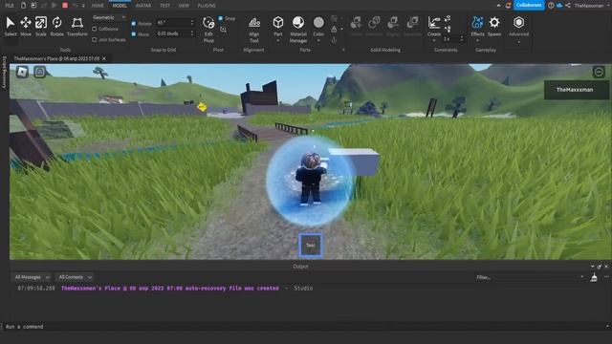The width and height of the screenshot is (612, 344).
Task: Activate the Transform tool
Action: click(76, 26)
